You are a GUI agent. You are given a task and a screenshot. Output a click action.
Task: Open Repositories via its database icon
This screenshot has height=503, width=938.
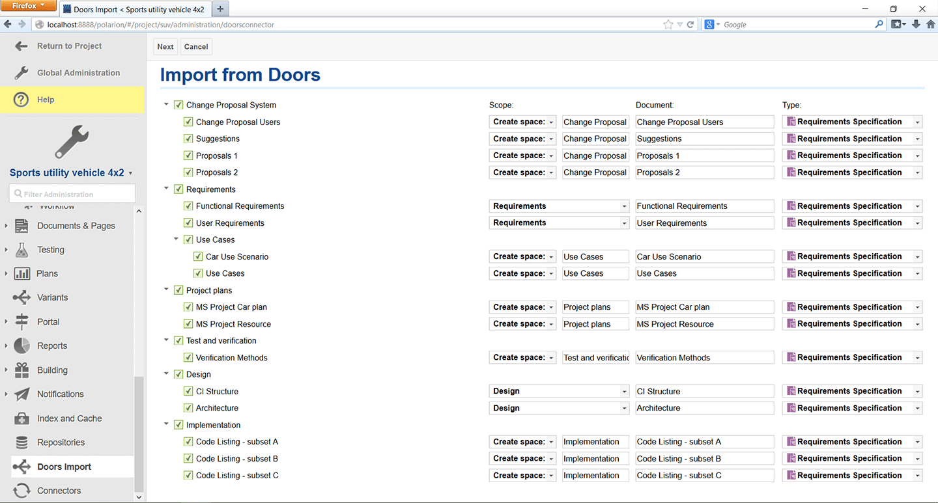coord(21,442)
